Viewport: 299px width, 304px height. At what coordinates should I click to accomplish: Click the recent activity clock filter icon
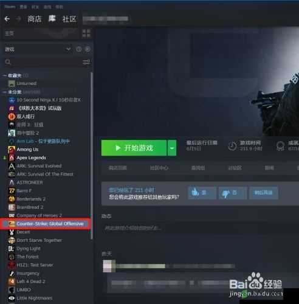point(79,49)
